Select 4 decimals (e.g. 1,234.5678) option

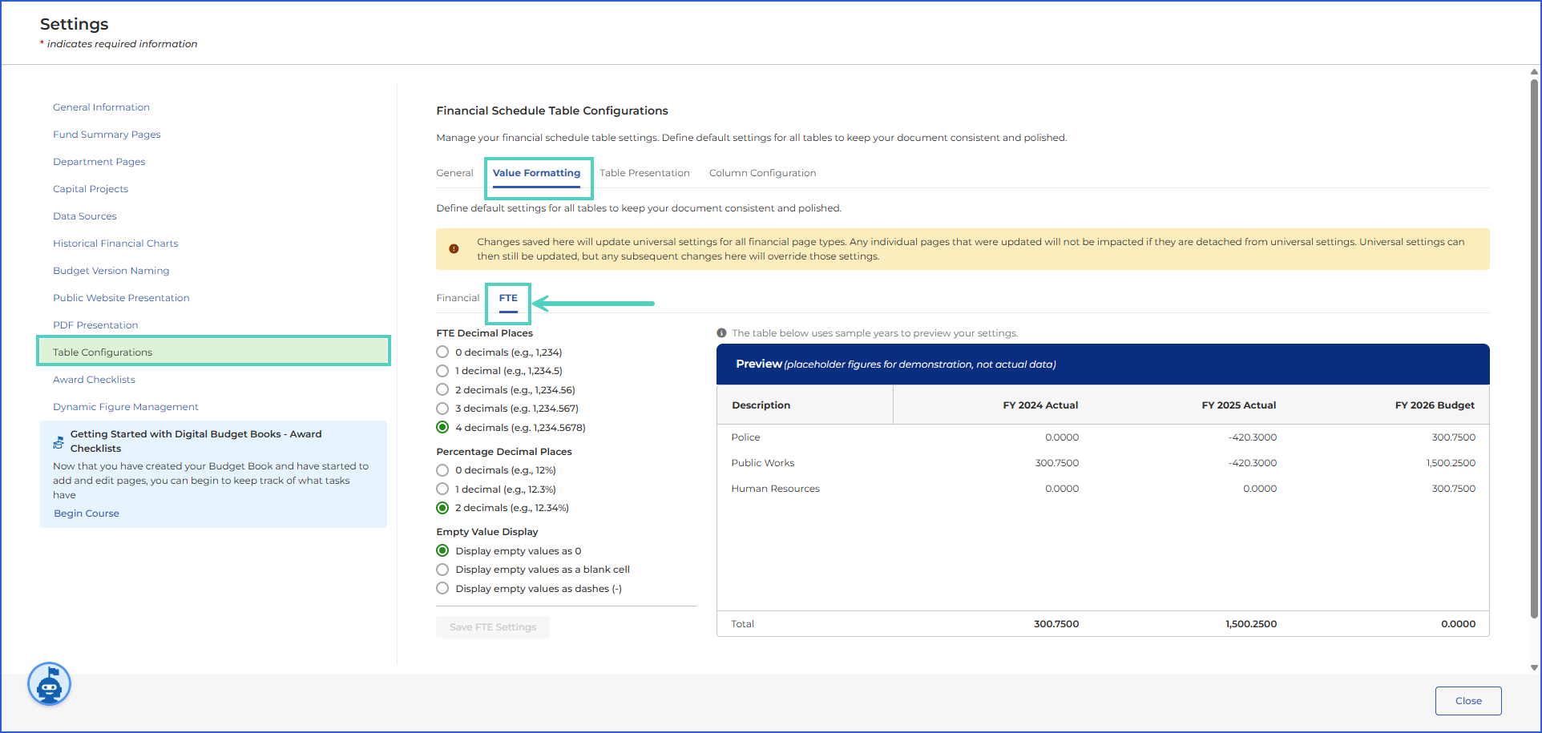(x=442, y=428)
